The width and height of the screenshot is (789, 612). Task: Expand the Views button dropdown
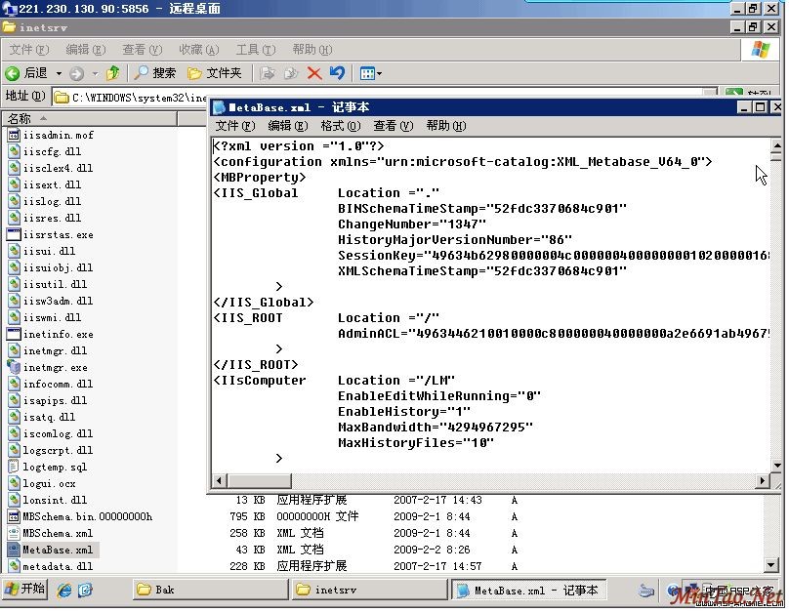379,73
